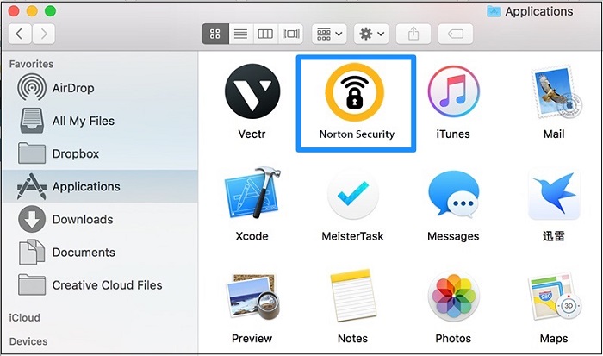Click the Edit Tags toolbar button
Screen dimensions: 603x356
456,34
